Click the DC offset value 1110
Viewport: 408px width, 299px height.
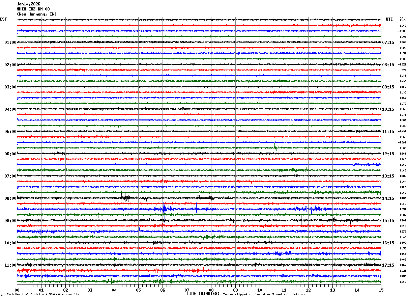click(403, 204)
